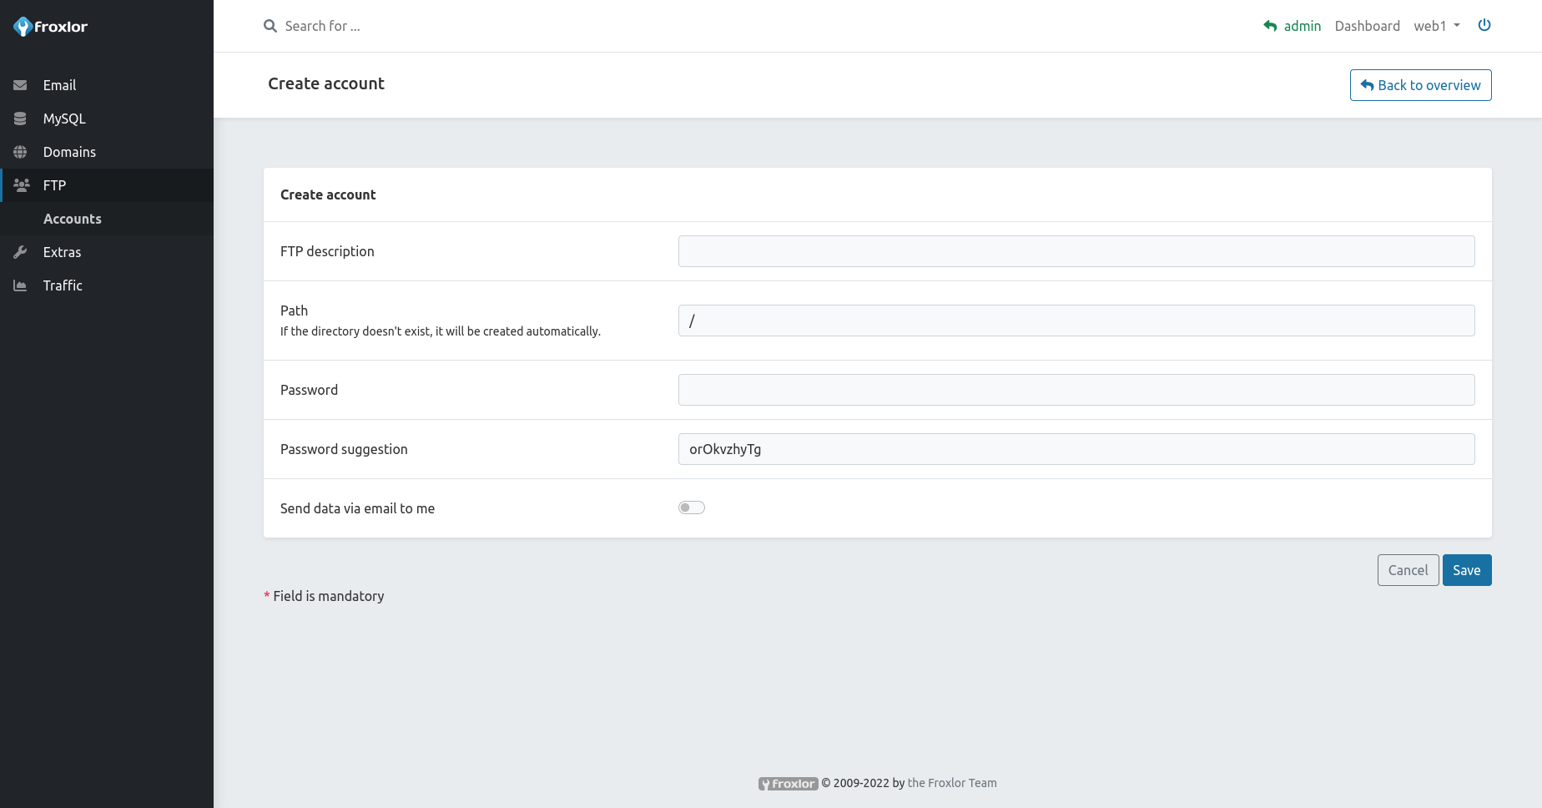Viewport: 1542px width, 808px height.
Task: Click the MySQL database icon
Action: point(20,119)
